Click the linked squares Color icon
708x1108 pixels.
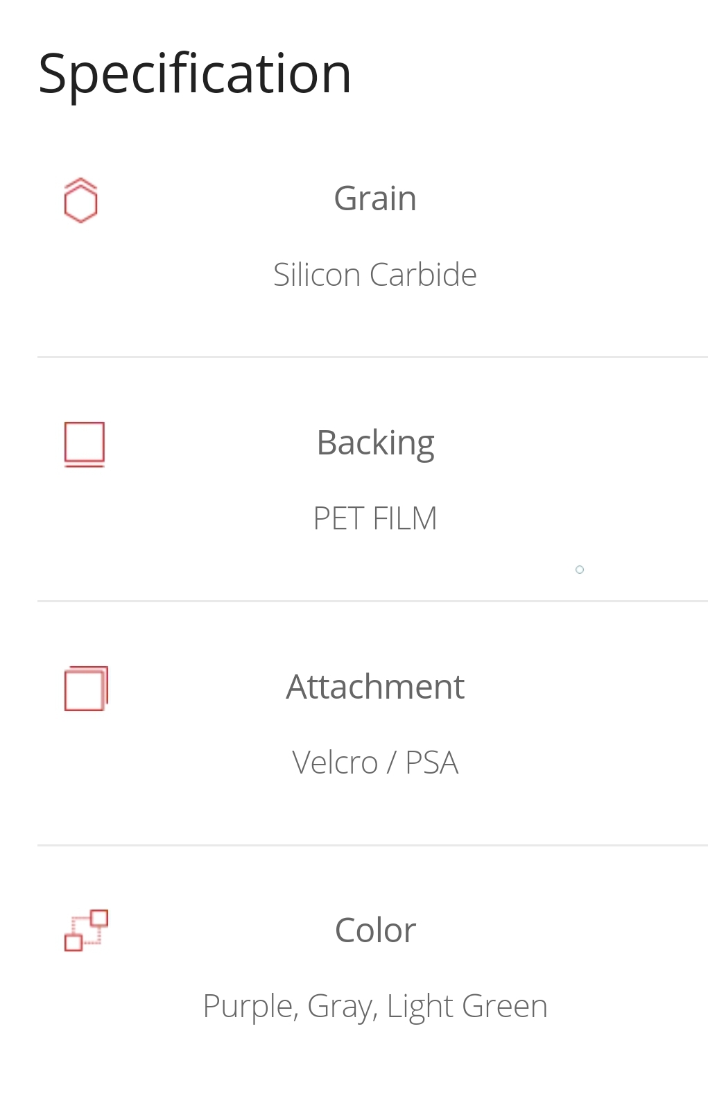pos(86,930)
